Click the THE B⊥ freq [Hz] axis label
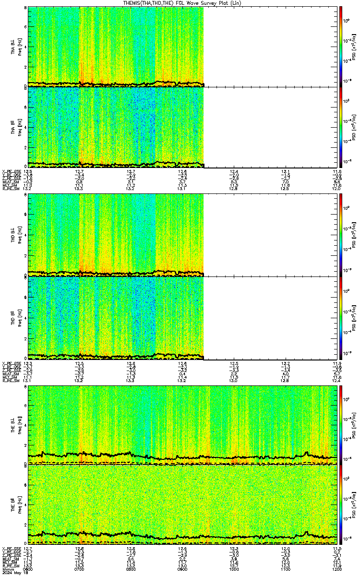The height and width of the screenshot is (576, 360). click(20, 425)
